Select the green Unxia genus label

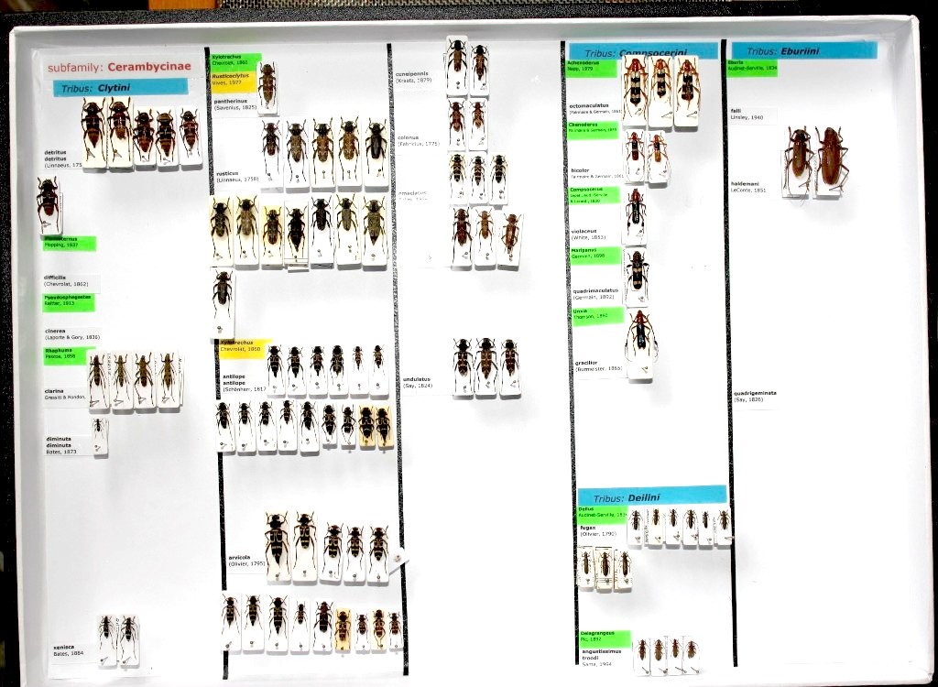pyautogui.click(x=595, y=315)
